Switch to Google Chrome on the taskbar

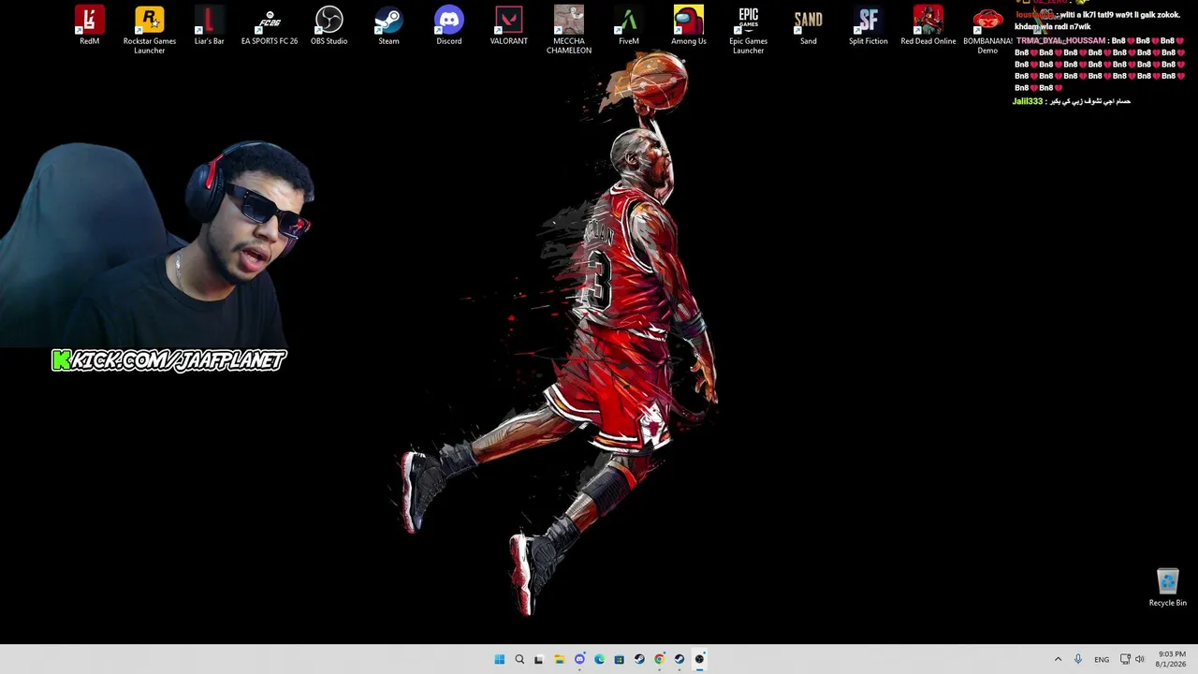659,659
